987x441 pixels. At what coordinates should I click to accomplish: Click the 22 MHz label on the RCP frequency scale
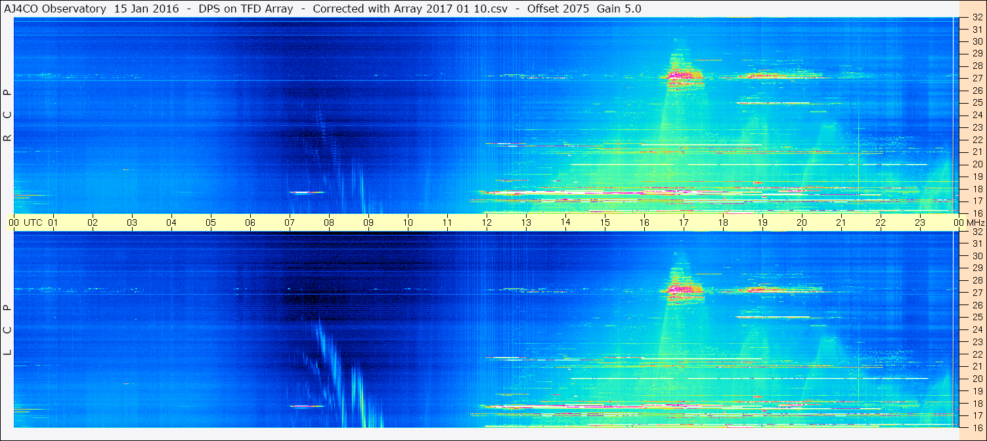click(x=977, y=140)
